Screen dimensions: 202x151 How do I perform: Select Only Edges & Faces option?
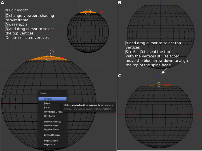pyautogui.click(x=53, y=112)
